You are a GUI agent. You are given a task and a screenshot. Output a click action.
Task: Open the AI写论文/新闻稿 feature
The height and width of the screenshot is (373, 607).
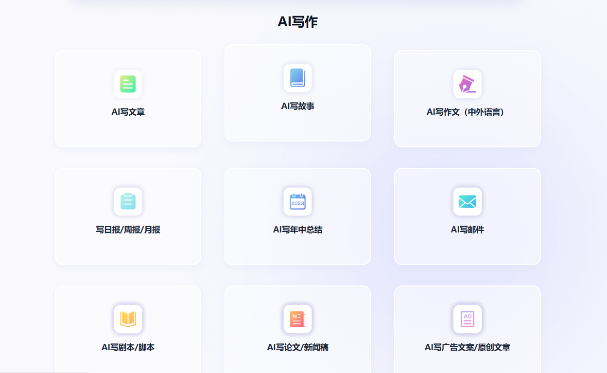click(x=297, y=329)
